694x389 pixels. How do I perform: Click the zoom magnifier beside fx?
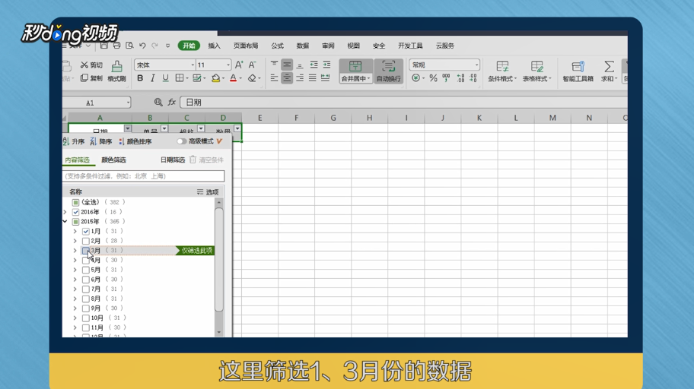pyautogui.click(x=158, y=102)
